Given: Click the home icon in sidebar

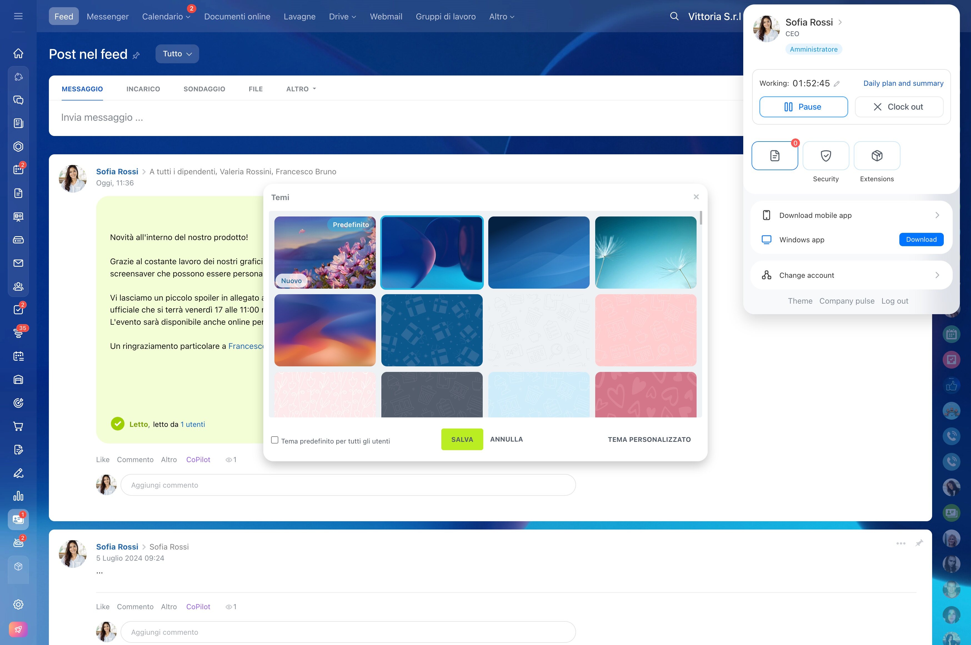Looking at the screenshot, I should pos(18,54).
